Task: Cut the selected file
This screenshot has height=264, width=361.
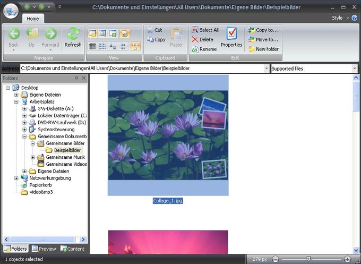Action: pyautogui.click(x=154, y=30)
